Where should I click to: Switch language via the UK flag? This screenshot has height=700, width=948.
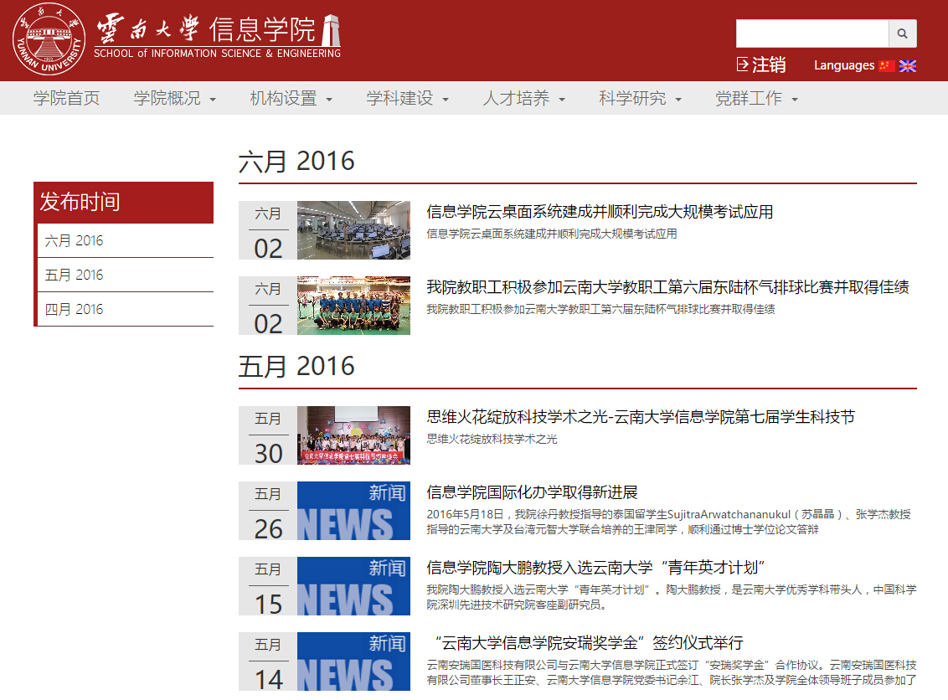908,65
